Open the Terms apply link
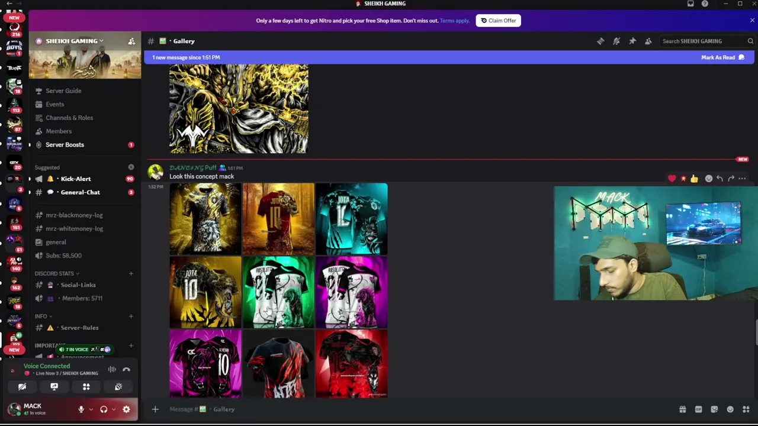The width and height of the screenshot is (758, 426). point(455,21)
